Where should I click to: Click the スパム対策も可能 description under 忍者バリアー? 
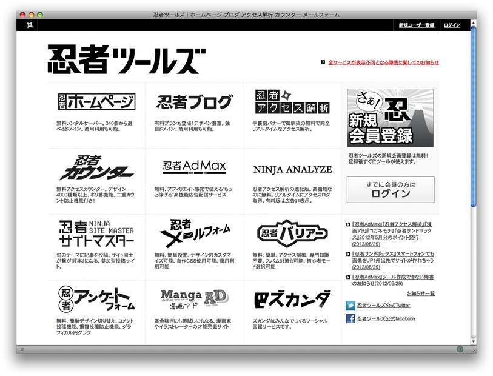pyautogui.click(x=291, y=261)
